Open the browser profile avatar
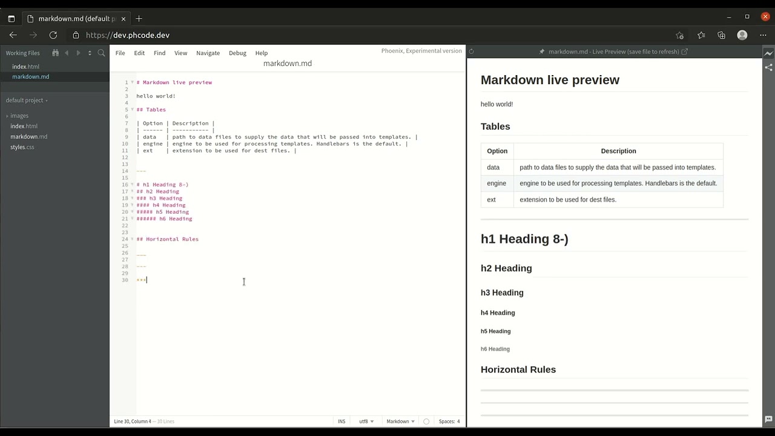 [742, 35]
